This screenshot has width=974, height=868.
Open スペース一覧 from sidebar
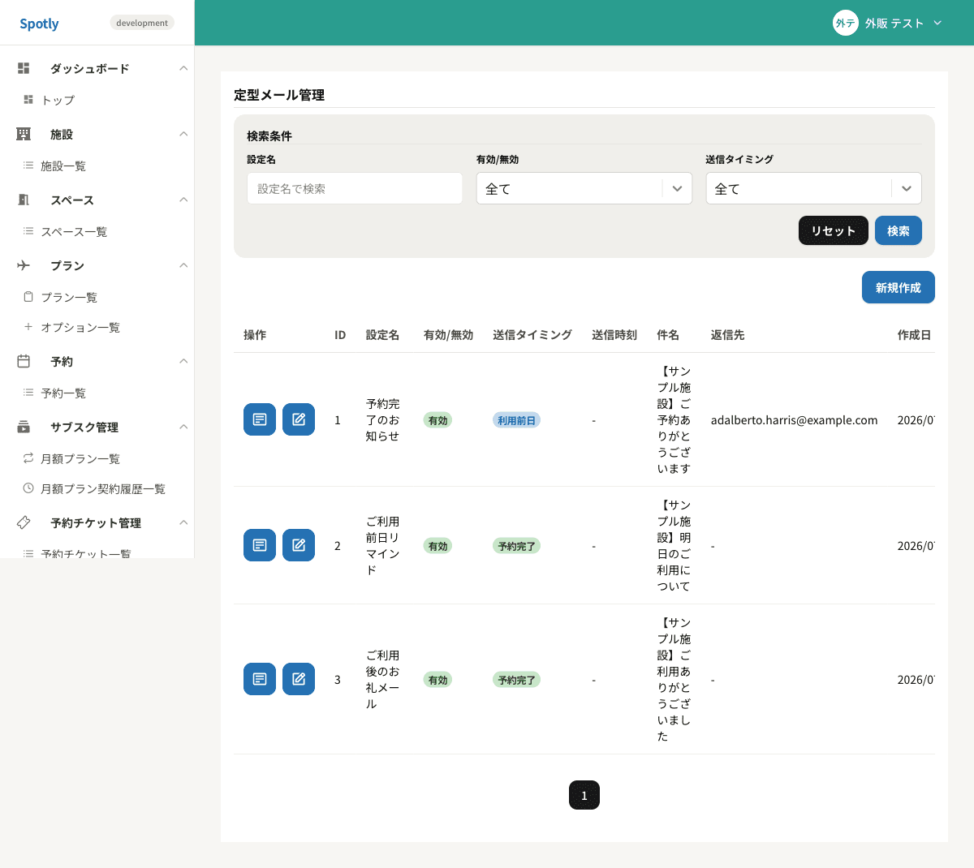74,231
